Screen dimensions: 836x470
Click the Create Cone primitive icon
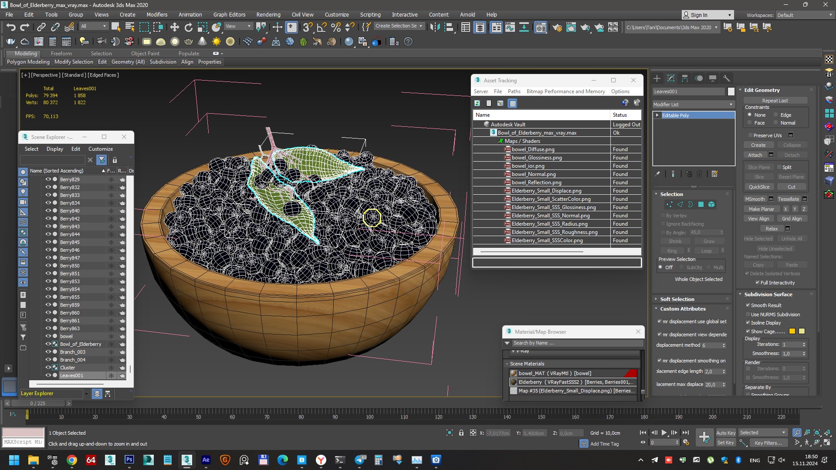click(x=202, y=42)
